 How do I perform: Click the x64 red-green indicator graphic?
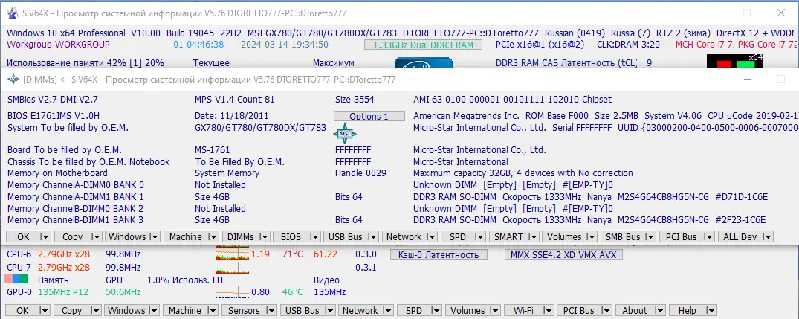(x=735, y=61)
